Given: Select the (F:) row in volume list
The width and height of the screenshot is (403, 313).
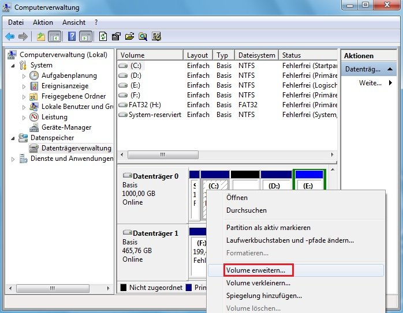Looking at the screenshot, I should [227, 95].
